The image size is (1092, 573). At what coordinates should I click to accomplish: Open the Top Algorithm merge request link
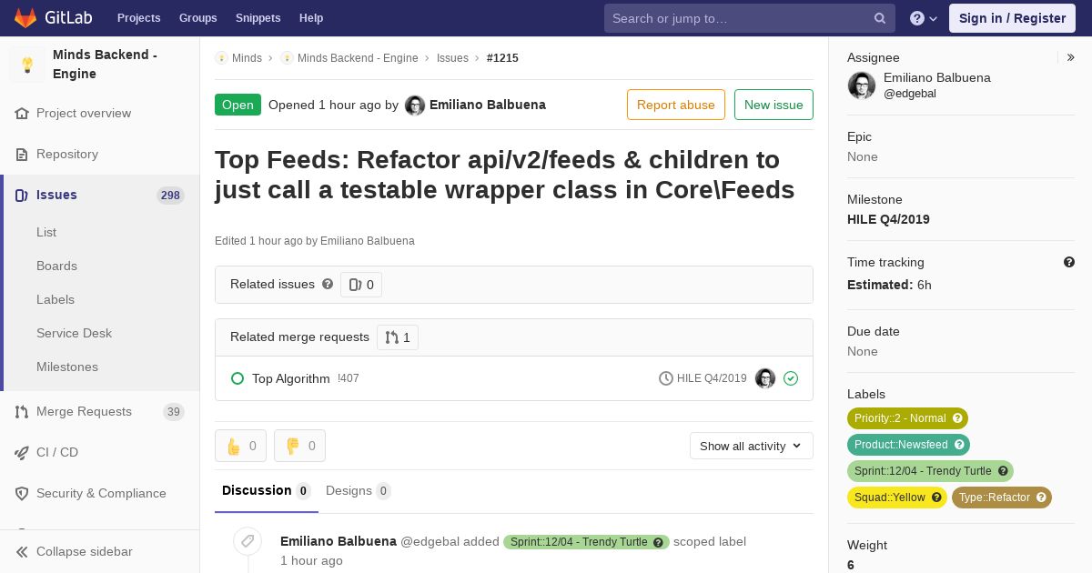[x=291, y=378]
